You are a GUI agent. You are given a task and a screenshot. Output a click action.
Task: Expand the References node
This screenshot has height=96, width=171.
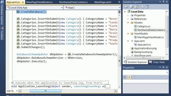point(128,19)
